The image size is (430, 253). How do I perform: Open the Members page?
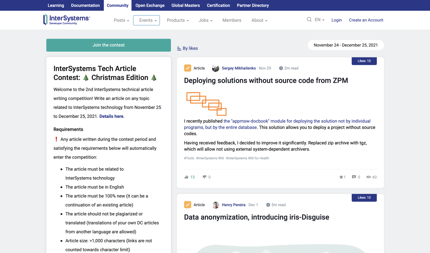tap(232, 20)
